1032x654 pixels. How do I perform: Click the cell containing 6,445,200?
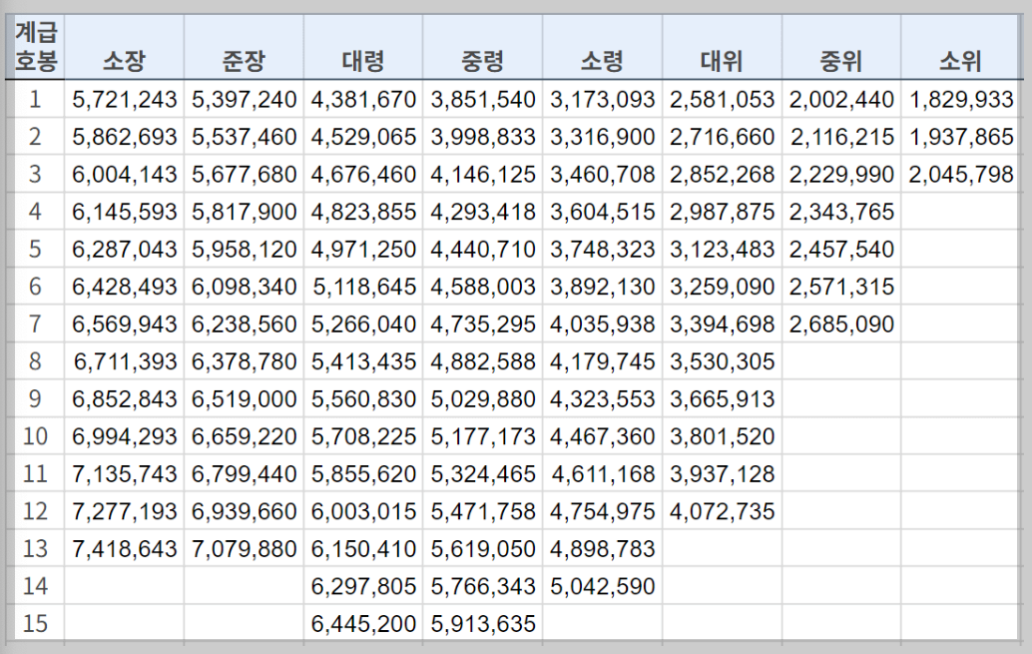click(361, 623)
